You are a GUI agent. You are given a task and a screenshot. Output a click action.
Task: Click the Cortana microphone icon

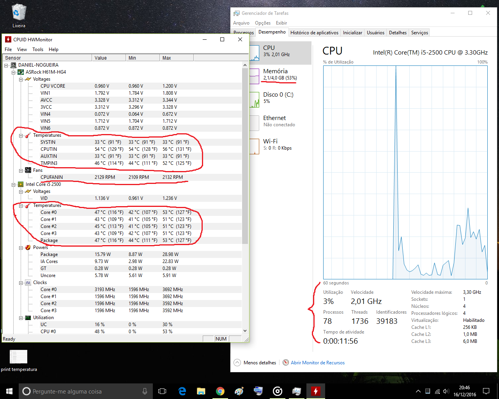[145, 391]
